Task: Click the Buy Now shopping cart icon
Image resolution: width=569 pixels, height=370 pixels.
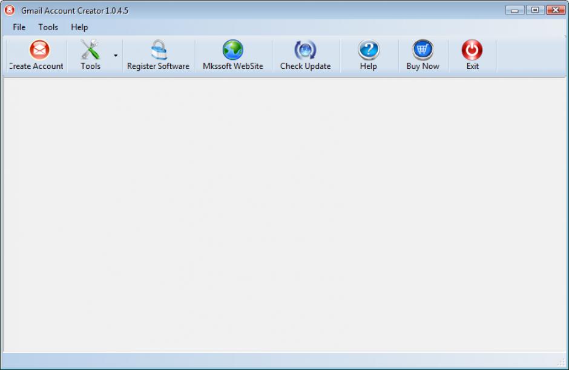Action: point(423,50)
